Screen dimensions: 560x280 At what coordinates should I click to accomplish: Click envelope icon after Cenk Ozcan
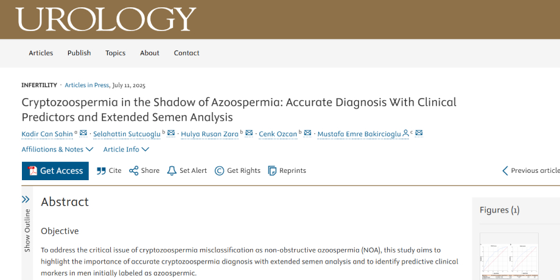pos(307,133)
